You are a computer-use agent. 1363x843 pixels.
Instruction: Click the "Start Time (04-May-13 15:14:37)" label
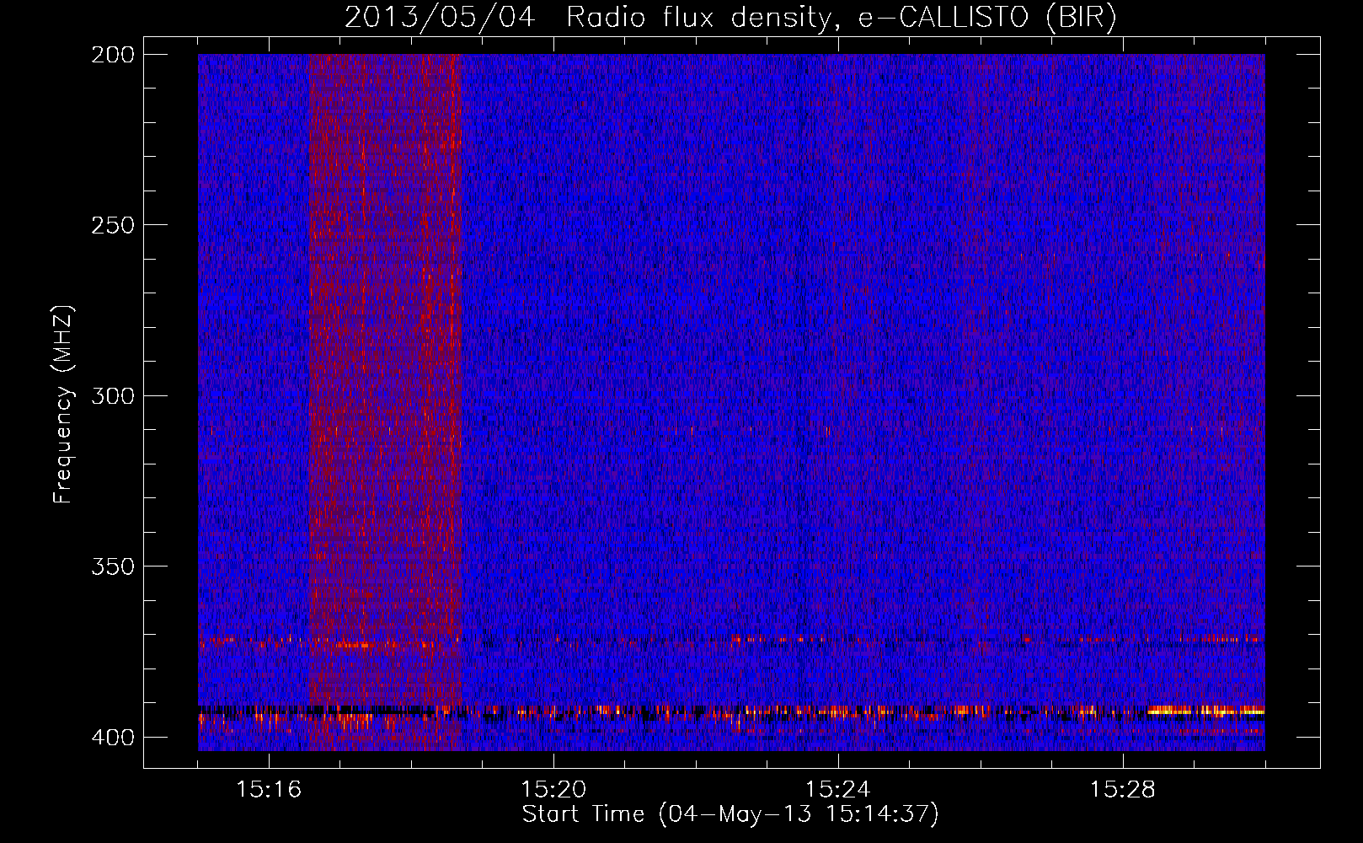pos(730,814)
